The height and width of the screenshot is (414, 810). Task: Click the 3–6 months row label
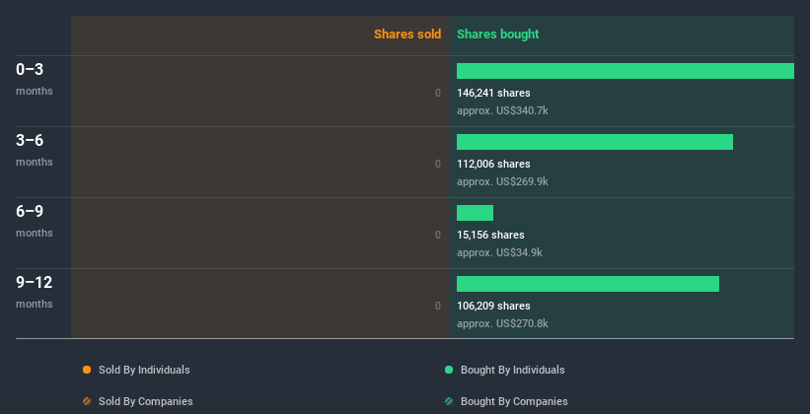pyautogui.click(x=35, y=150)
